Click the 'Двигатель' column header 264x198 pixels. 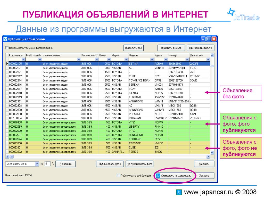click(x=200, y=55)
